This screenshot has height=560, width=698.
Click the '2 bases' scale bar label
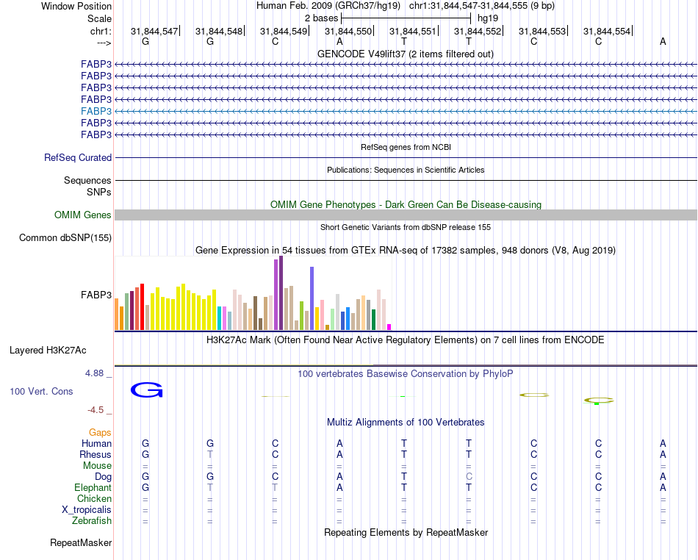coord(321,18)
